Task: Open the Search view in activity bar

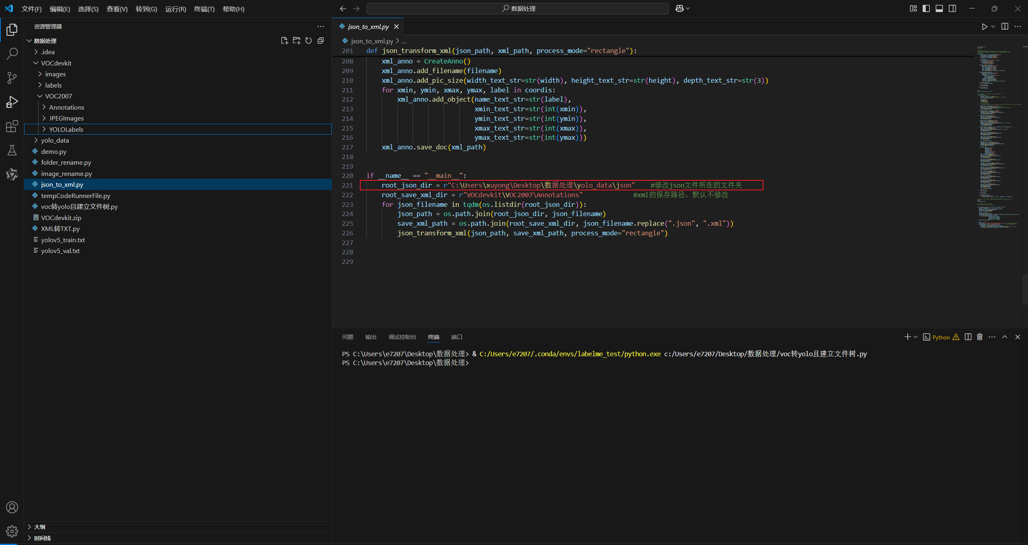Action: [x=12, y=53]
